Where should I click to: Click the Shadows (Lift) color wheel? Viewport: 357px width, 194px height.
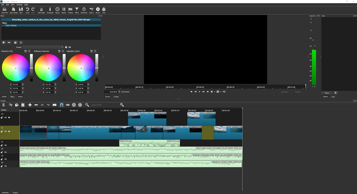pyautogui.click(x=16, y=68)
